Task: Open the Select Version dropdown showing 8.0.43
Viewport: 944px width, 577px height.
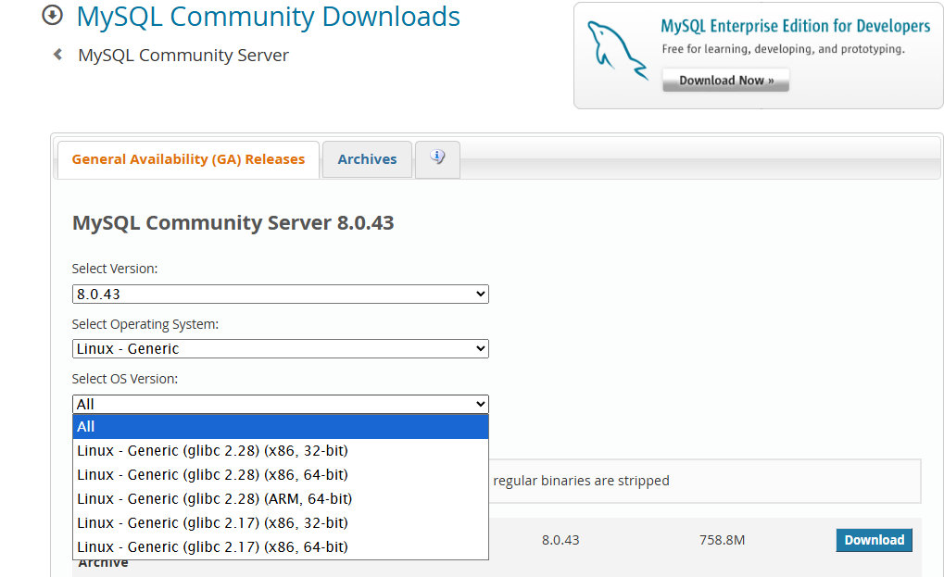Action: click(281, 295)
